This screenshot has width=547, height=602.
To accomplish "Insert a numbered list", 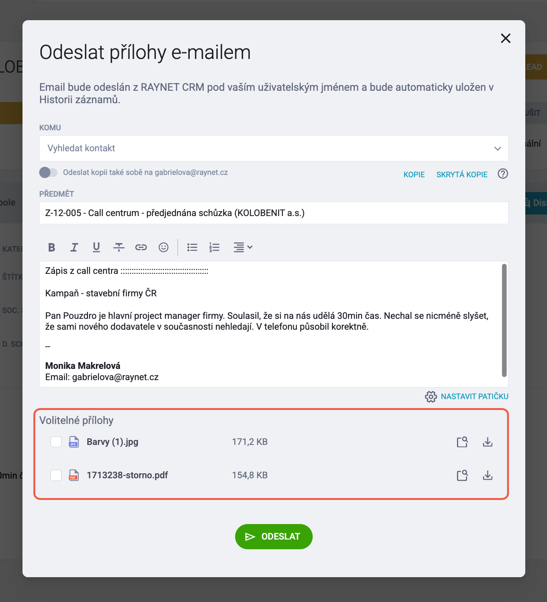I will click(214, 247).
